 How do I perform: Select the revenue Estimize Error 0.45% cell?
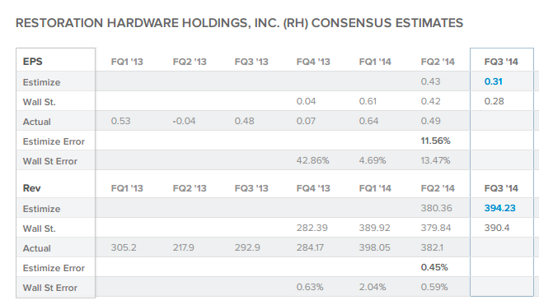point(434,267)
